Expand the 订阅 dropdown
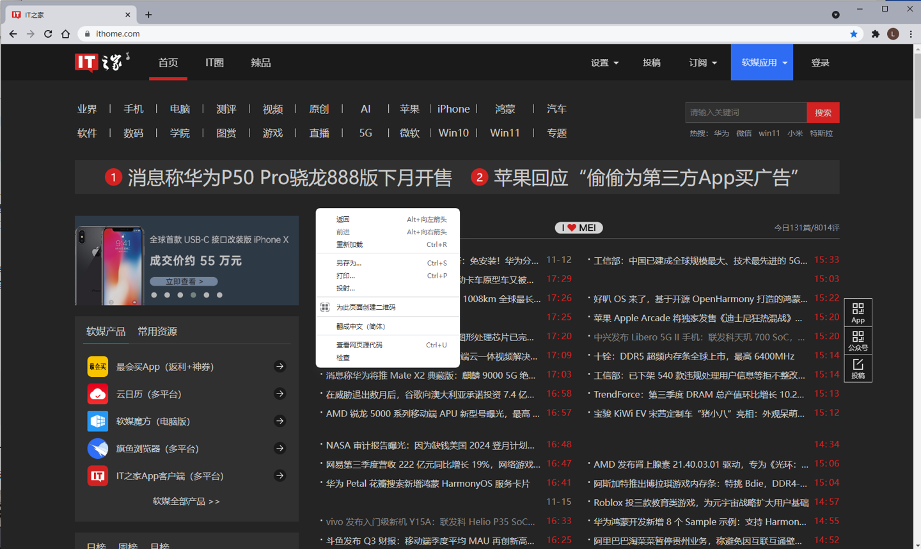This screenshot has height=549, width=921. 702,63
